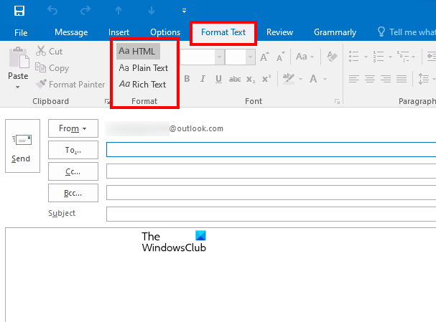
Task: Click the Undo arrow icon
Action: tap(52, 11)
